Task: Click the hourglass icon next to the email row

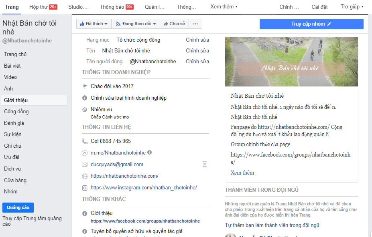Action: [205, 165]
